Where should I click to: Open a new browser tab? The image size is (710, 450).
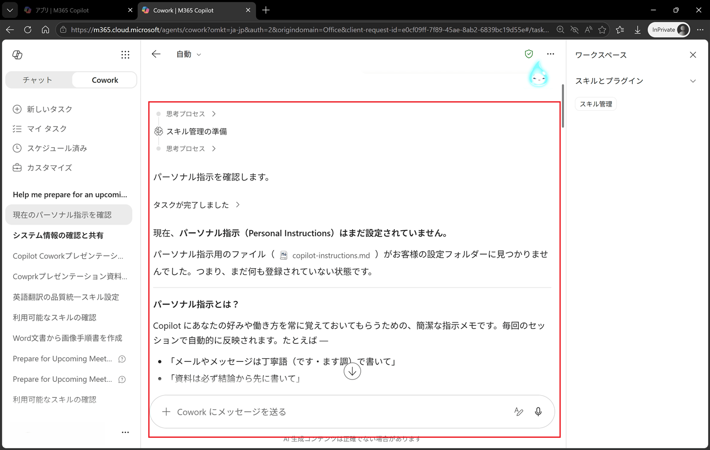pos(266,10)
